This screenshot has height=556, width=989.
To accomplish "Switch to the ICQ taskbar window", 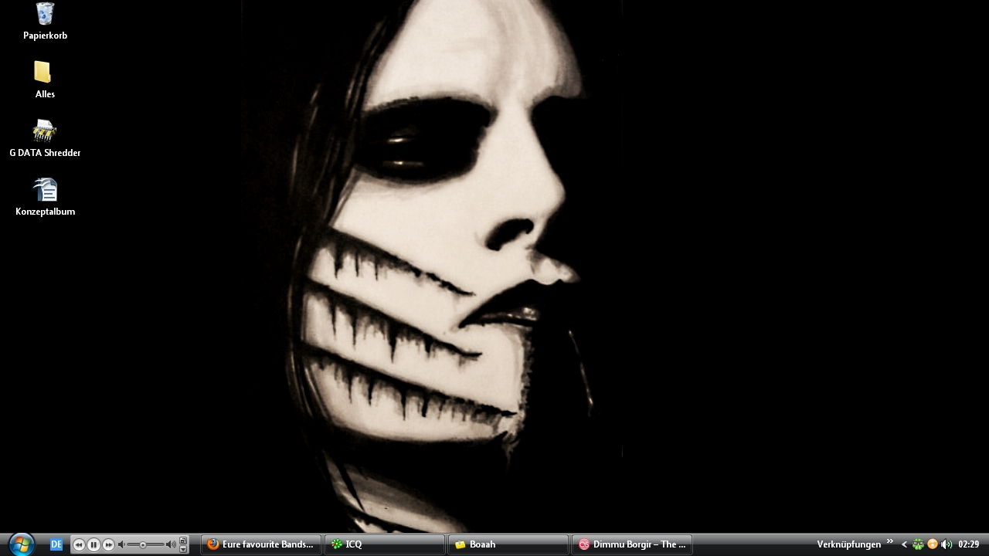I will point(385,544).
